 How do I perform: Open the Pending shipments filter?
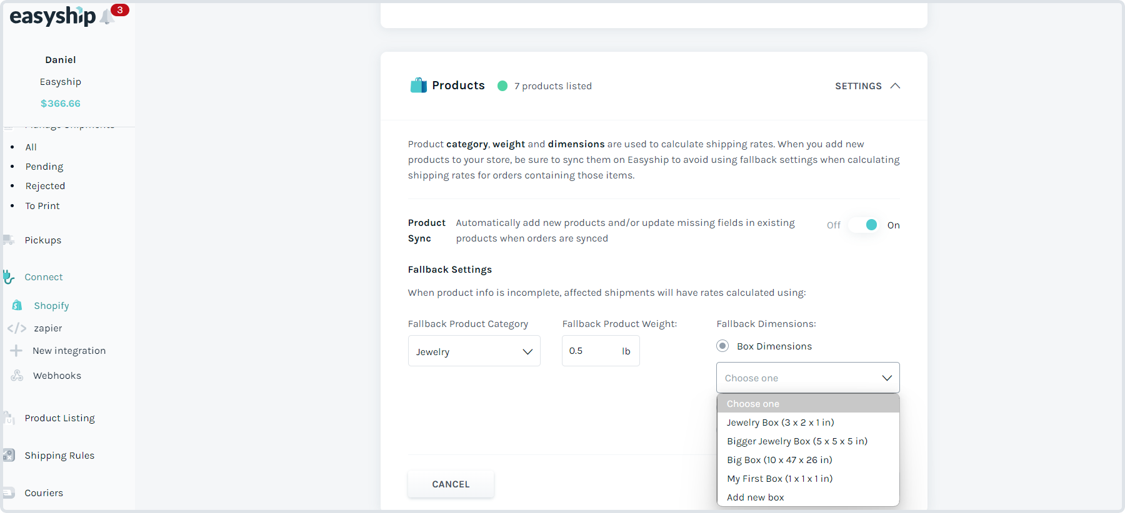click(x=44, y=167)
